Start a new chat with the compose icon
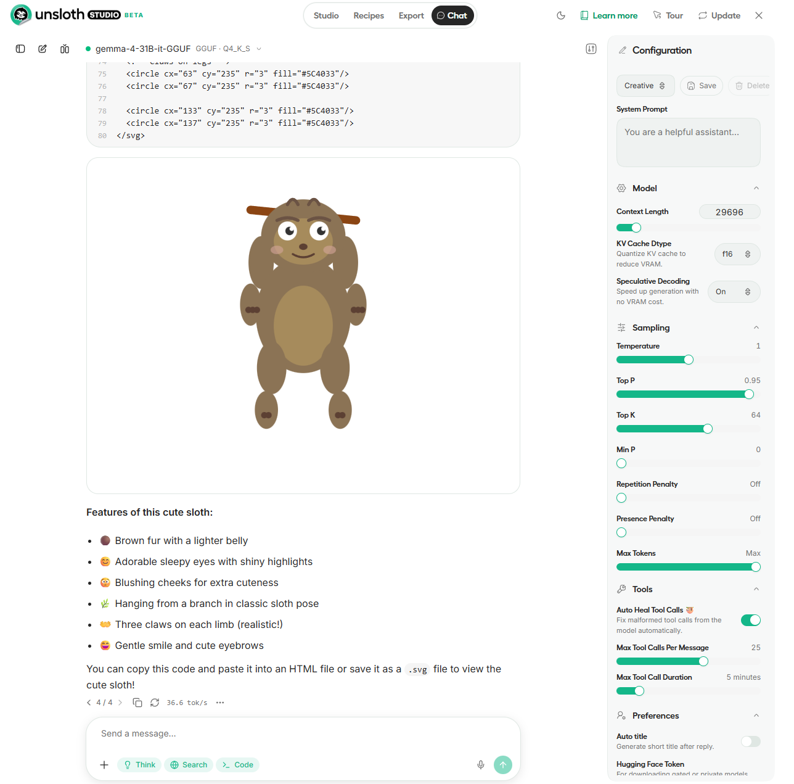Viewport: 794px width, 784px height. [x=43, y=49]
